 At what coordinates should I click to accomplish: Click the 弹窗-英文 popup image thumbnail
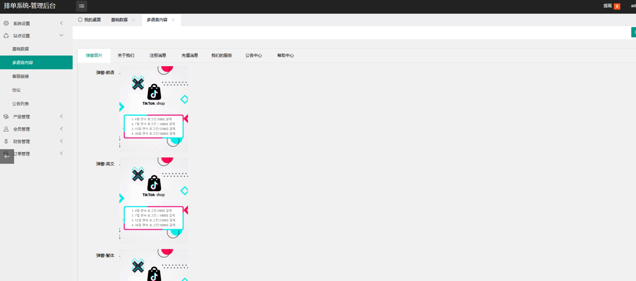pyautogui.click(x=154, y=201)
